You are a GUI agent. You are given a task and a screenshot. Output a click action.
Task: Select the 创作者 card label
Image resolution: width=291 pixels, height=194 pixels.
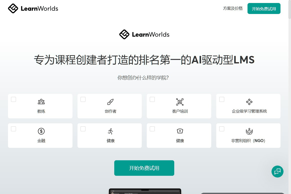coord(110,111)
